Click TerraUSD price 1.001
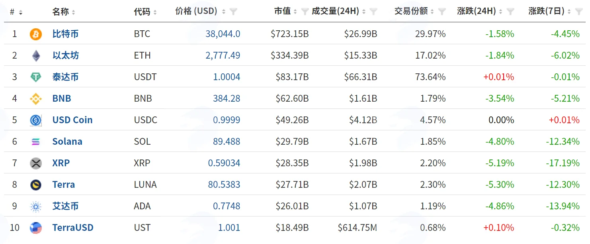The image size is (590, 244). (229, 228)
